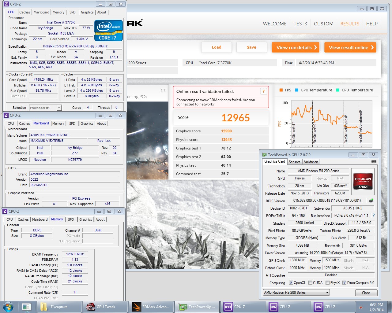This screenshot has height=313, width=392.
Task: Open the HELP section in 3DMark
Action: [372, 24]
